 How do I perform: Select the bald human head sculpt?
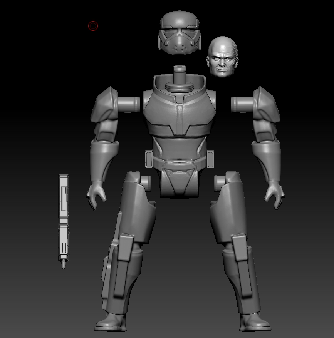[x=222, y=57]
